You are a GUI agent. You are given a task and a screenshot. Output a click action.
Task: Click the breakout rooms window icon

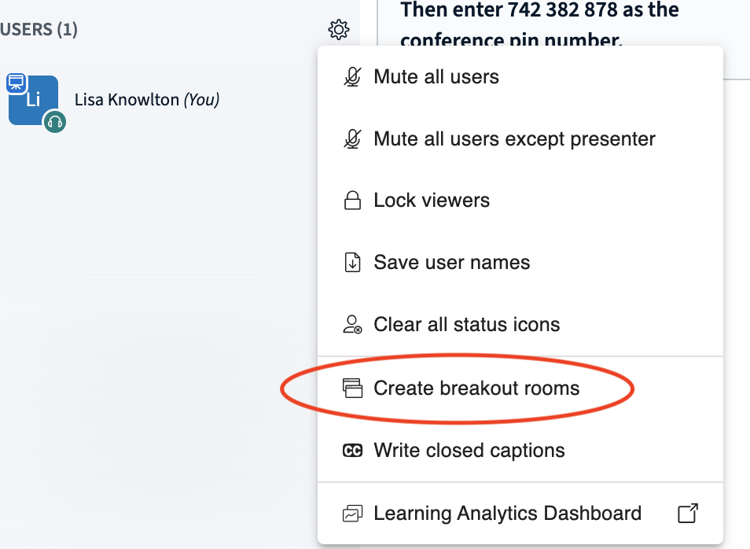pyautogui.click(x=353, y=388)
